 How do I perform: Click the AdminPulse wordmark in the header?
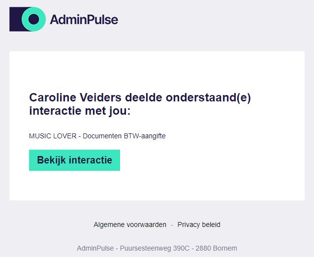click(x=84, y=20)
